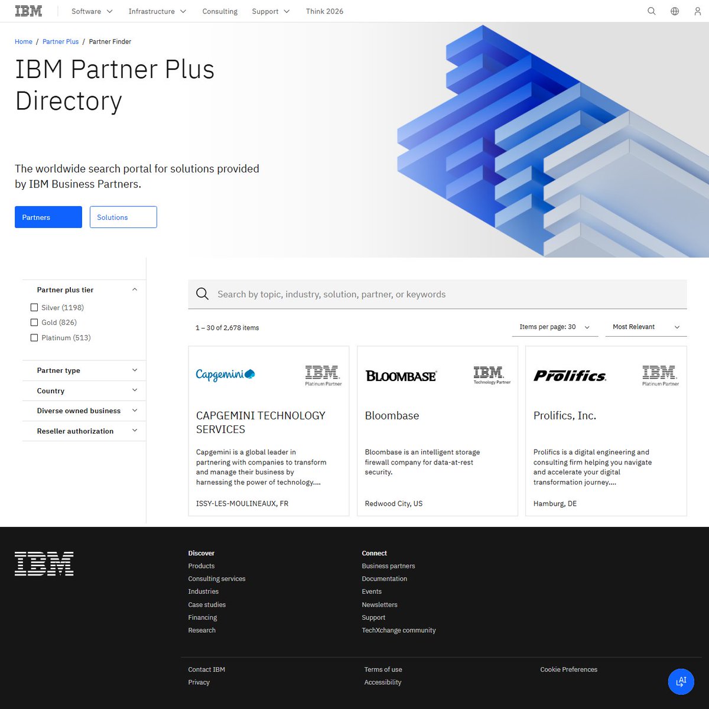Go to Think 2026
709x709 pixels.
point(324,11)
